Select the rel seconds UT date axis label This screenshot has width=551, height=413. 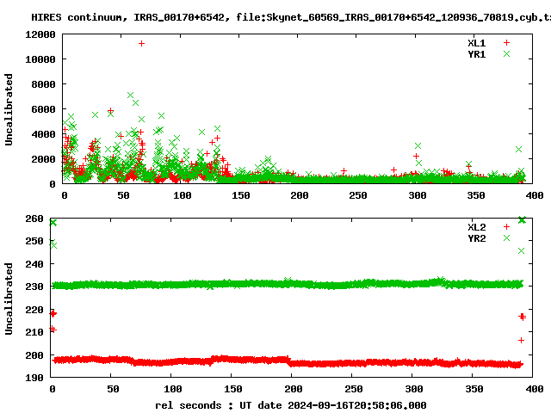[290, 404]
